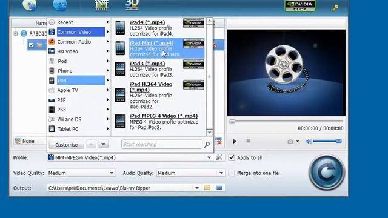Open the Output path dropdown
This screenshot has width=388, height=218.
196,188
